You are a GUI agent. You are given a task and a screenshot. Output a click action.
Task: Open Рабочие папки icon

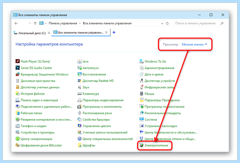point(18,113)
